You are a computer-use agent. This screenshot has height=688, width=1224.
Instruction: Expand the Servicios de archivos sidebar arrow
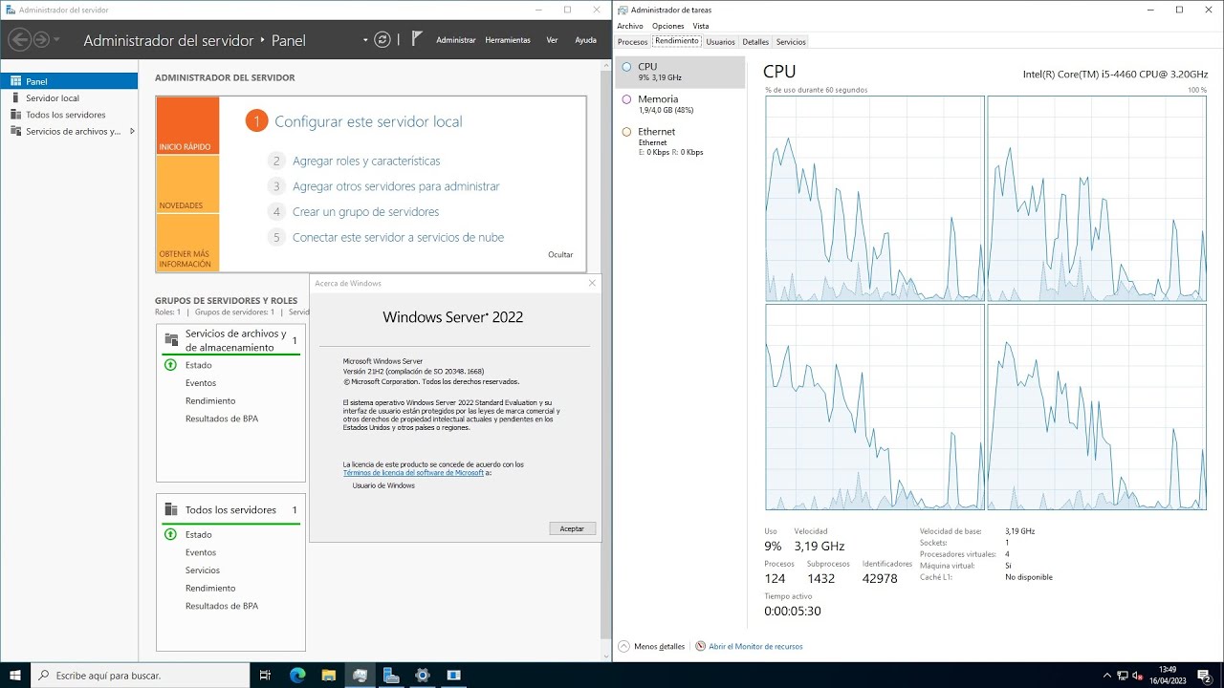coord(132,131)
